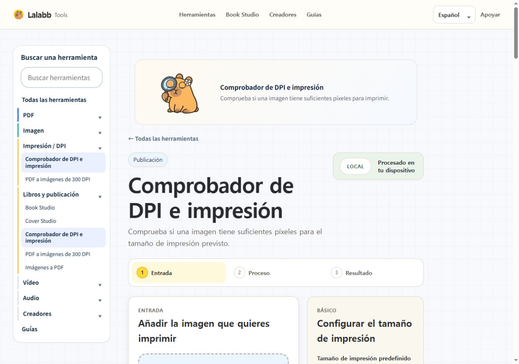Expand the PDF category chevron
The width and height of the screenshot is (519, 364).
(x=100, y=118)
